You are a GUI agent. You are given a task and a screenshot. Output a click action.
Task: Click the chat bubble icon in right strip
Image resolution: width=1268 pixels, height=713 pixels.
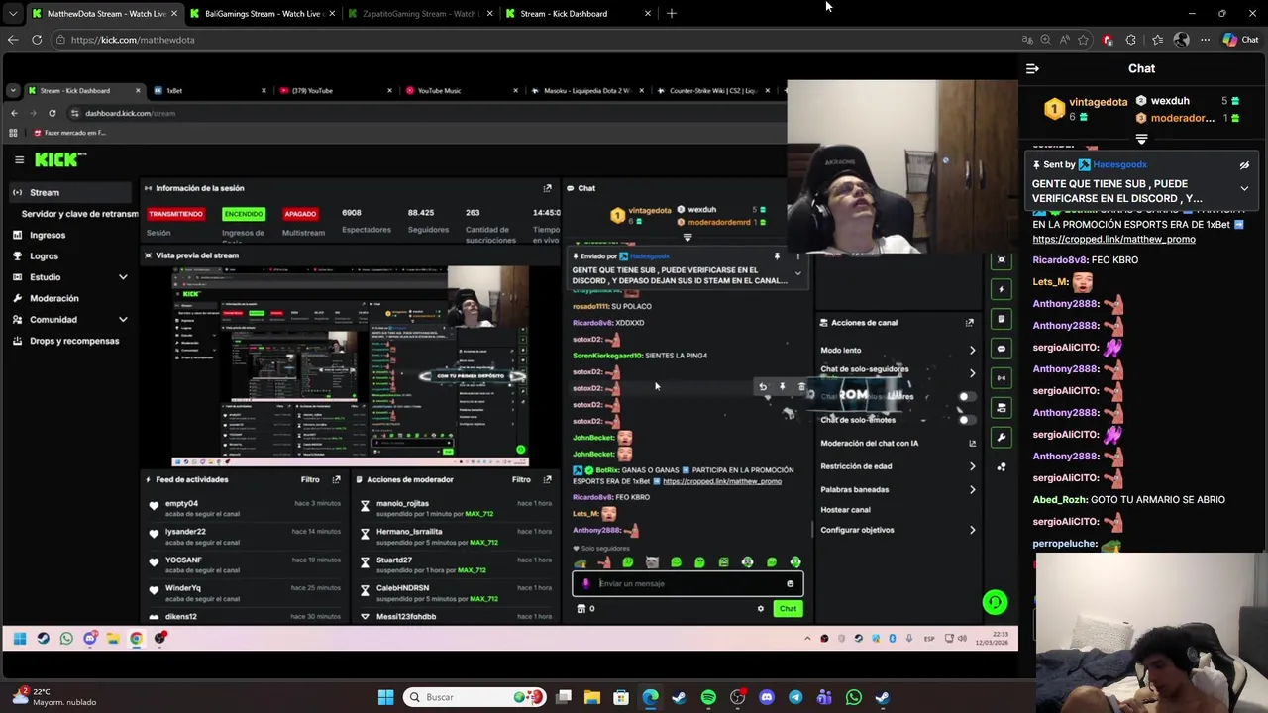tap(1002, 349)
